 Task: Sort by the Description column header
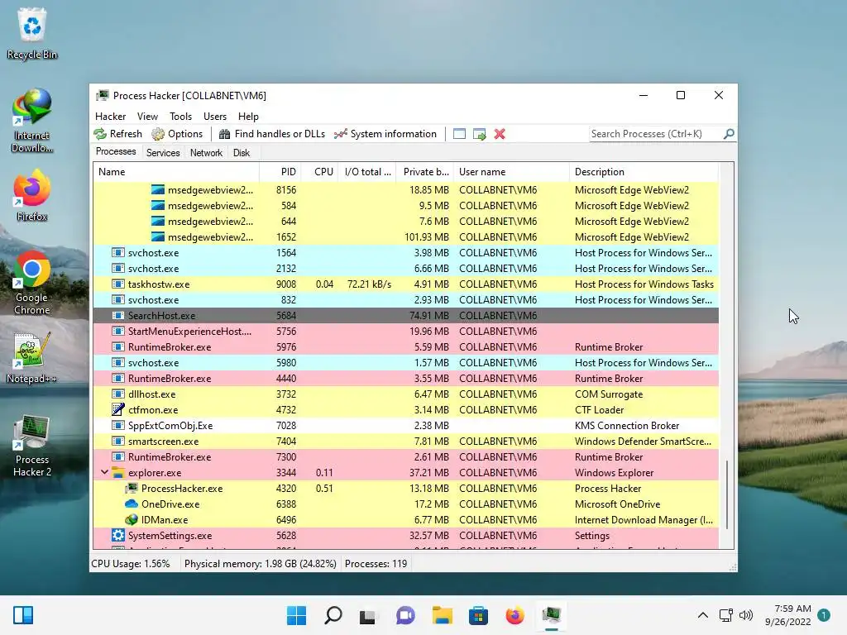tap(644, 172)
